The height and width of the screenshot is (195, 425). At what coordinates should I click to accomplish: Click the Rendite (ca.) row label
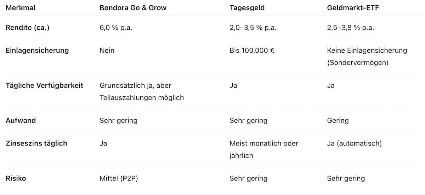tap(27, 28)
